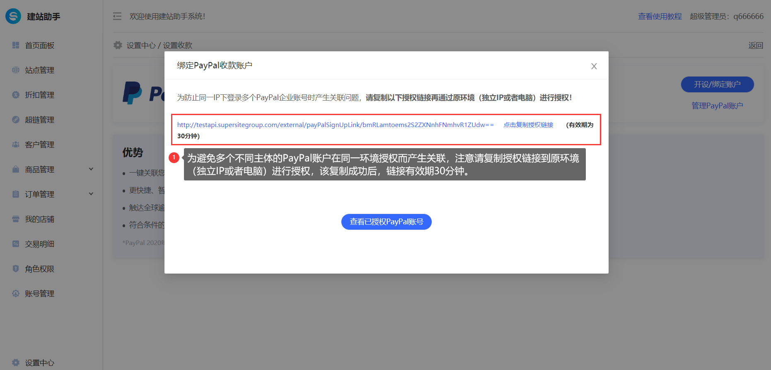The width and height of the screenshot is (771, 370).
Task: Click 超级管理员: q666666 account name
Action: (726, 16)
